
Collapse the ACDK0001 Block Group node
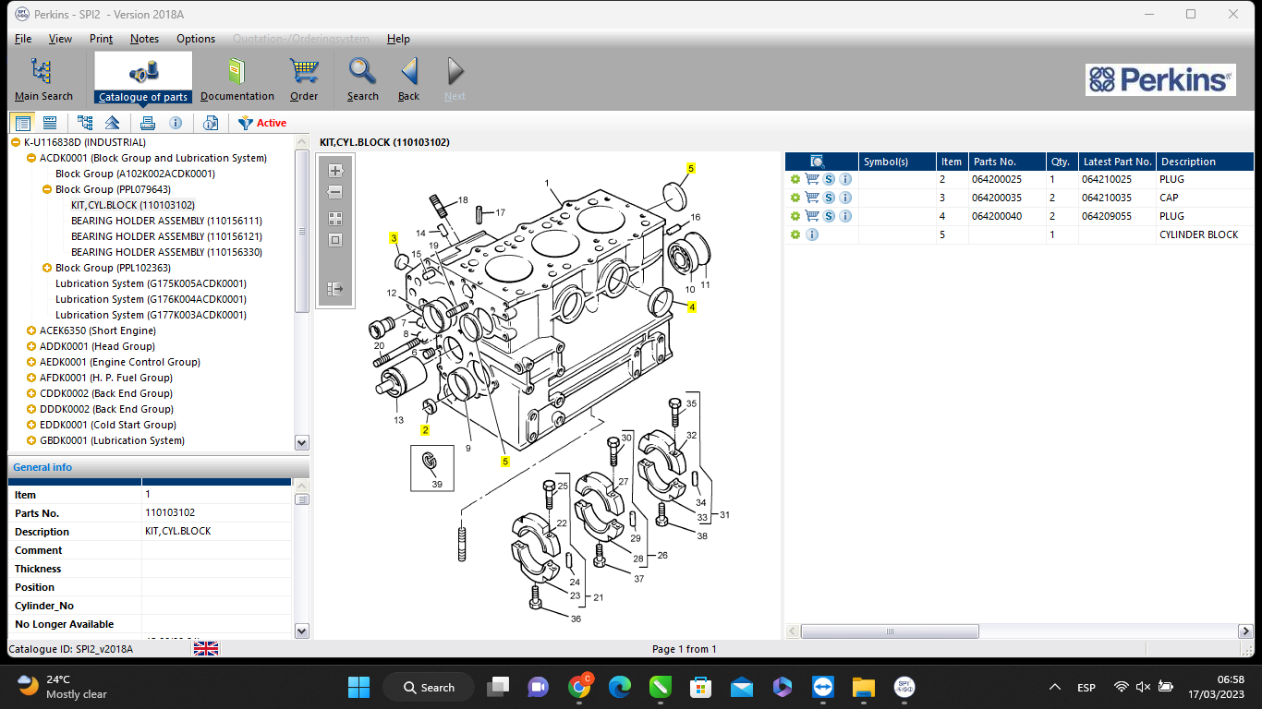coord(30,158)
